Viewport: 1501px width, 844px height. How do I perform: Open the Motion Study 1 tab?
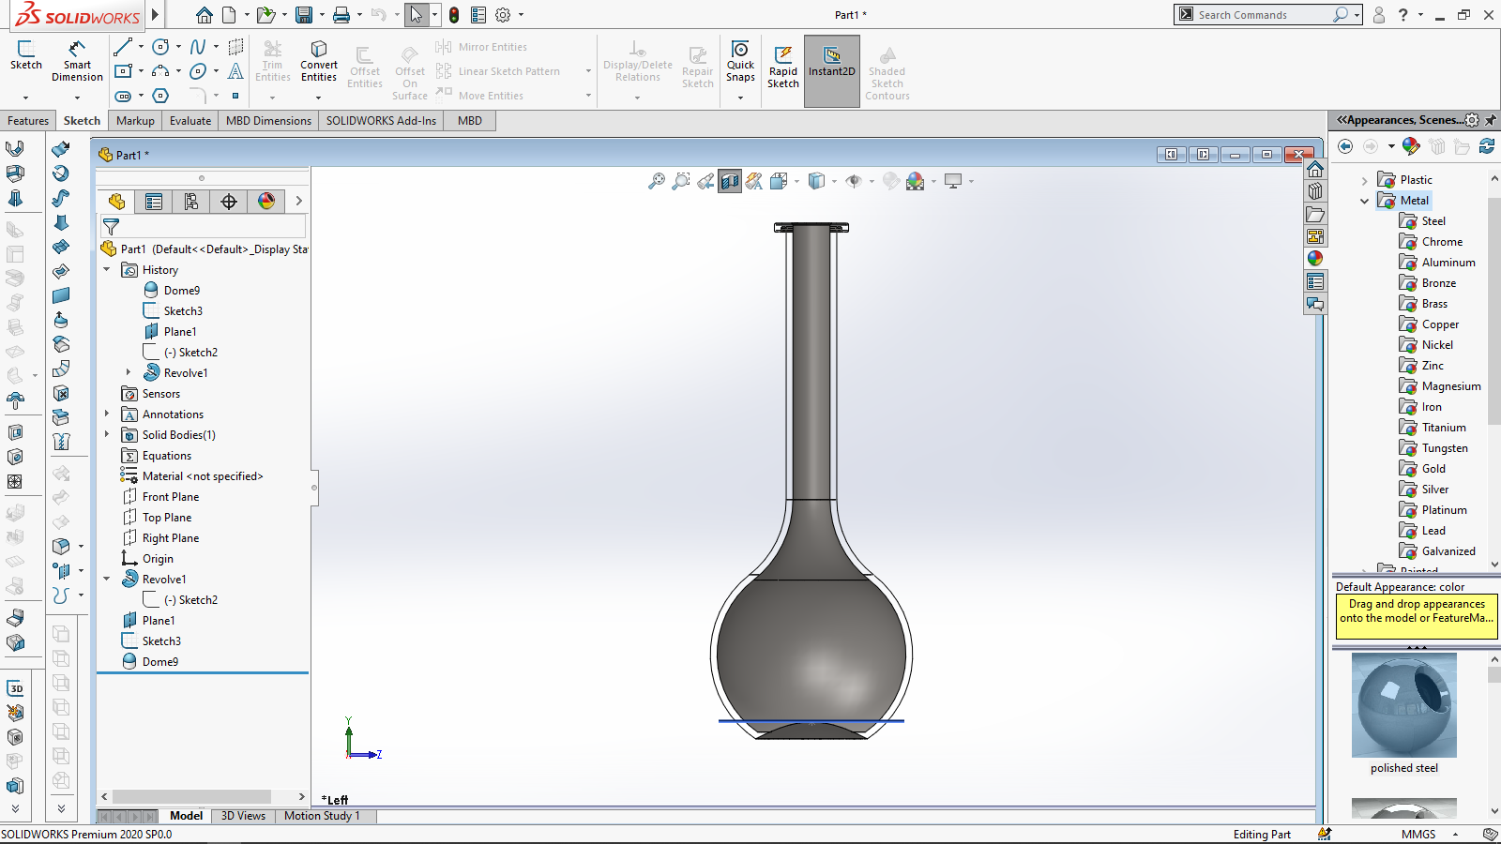324,816
